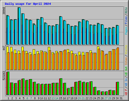Click day label 30 on x-axis
Screen dimensions: 129x101
(x=117, y=98)
